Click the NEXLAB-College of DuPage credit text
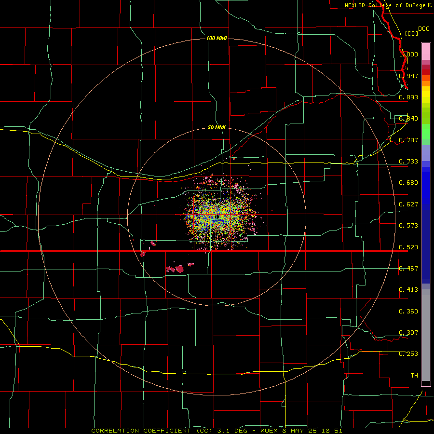The height and width of the screenshot is (434, 434). 388,5
